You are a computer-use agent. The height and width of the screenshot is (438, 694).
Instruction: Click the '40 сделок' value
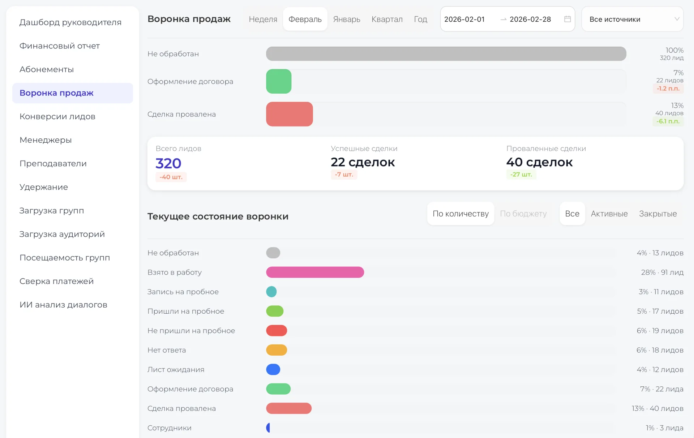point(539,162)
